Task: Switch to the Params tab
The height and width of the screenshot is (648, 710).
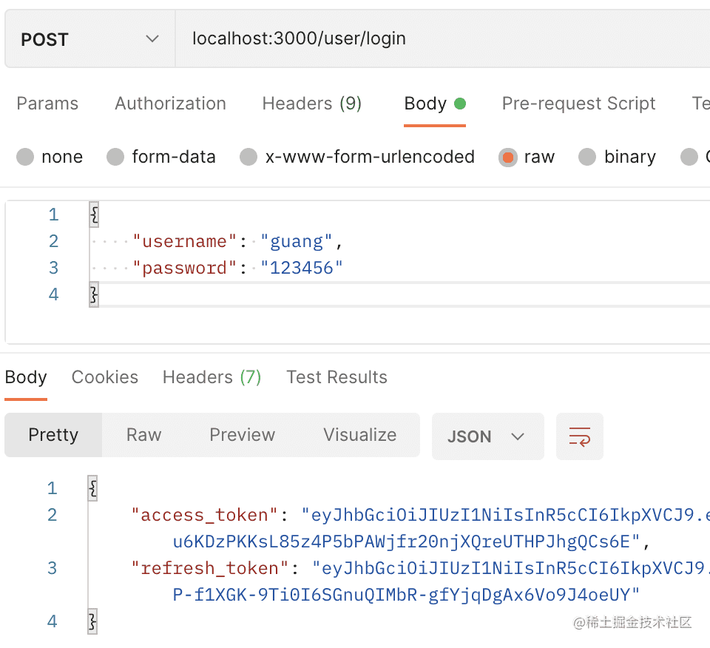Action: (x=47, y=104)
